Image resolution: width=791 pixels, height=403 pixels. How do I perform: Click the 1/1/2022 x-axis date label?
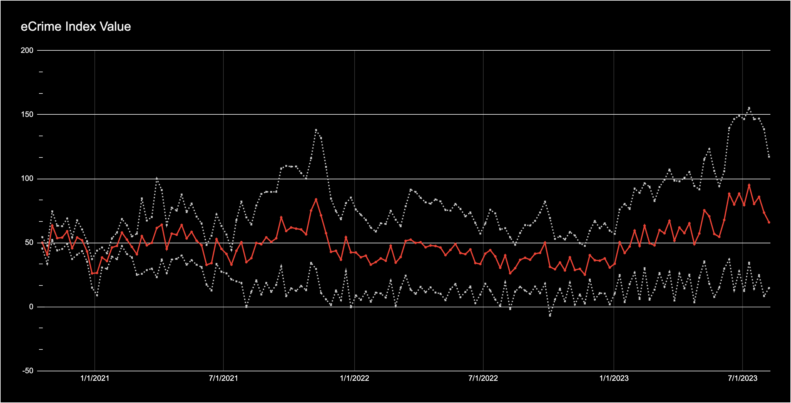[x=355, y=378]
